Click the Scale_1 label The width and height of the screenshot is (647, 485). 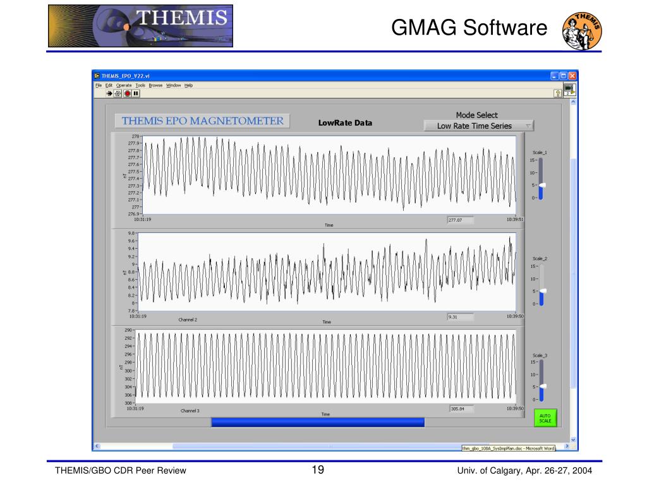click(540, 153)
